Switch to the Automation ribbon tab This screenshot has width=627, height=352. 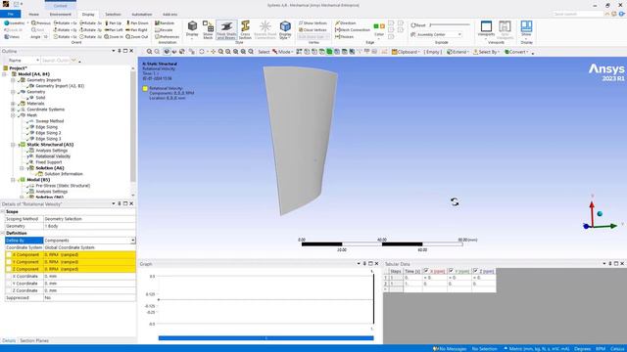click(142, 15)
